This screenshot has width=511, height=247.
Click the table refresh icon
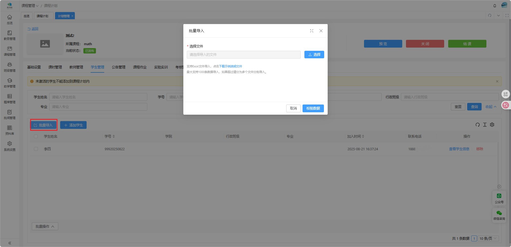pos(478,125)
